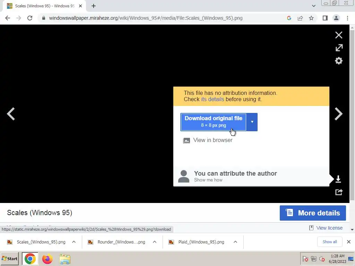Viewport: 355px width, 266px height.
Task: Open Chrome's three-dot menu
Action: [x=347, y=18]
